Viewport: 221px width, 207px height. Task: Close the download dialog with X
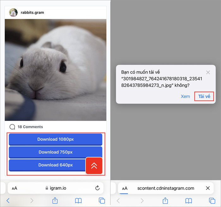tap(208, 72)
